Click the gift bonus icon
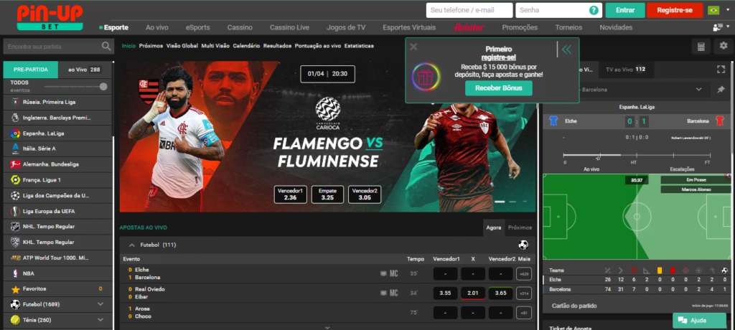The height and width of the screenshot is (330, 735). [426, 77]
